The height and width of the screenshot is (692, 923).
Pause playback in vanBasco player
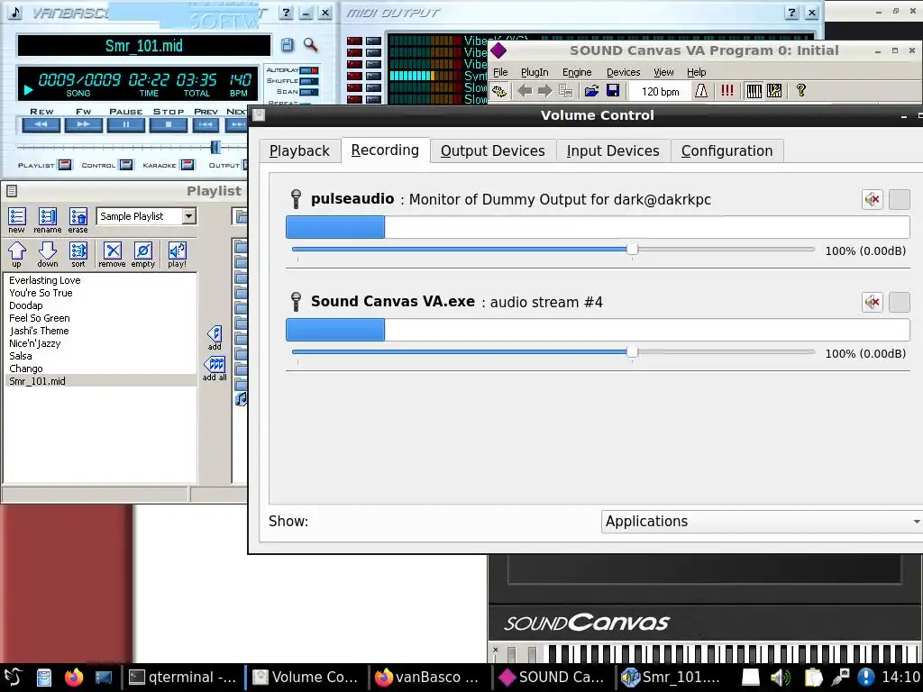[125, 124]
